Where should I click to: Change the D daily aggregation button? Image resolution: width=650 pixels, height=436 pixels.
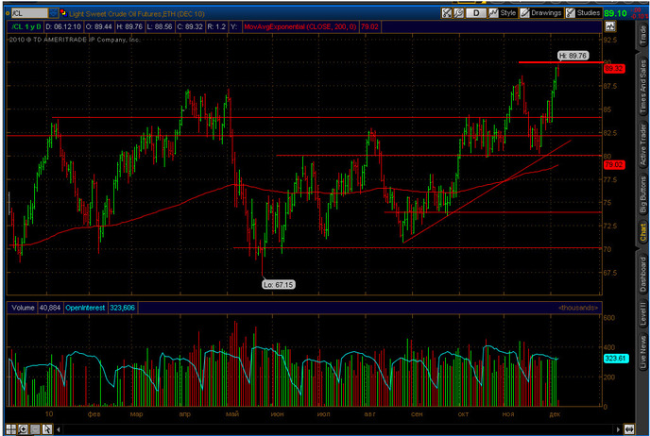point(476,13)
